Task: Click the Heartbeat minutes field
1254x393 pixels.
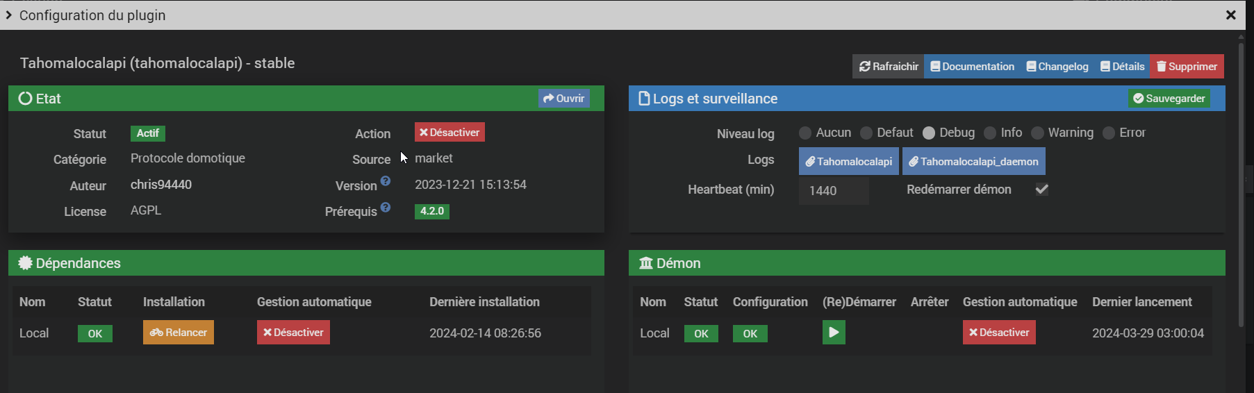Action: (834, 190)
